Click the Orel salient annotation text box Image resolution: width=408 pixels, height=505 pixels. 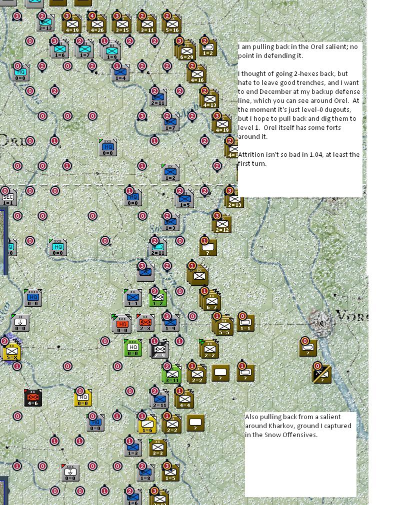(300, 119)
